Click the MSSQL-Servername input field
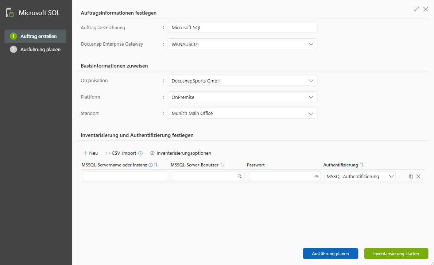The height and width of the screenshot is (265, 434). pyautogui.click(x=125, y=176)
